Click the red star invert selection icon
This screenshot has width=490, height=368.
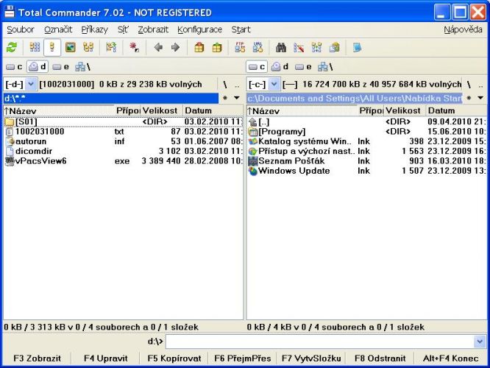click(x=135, y=48)
